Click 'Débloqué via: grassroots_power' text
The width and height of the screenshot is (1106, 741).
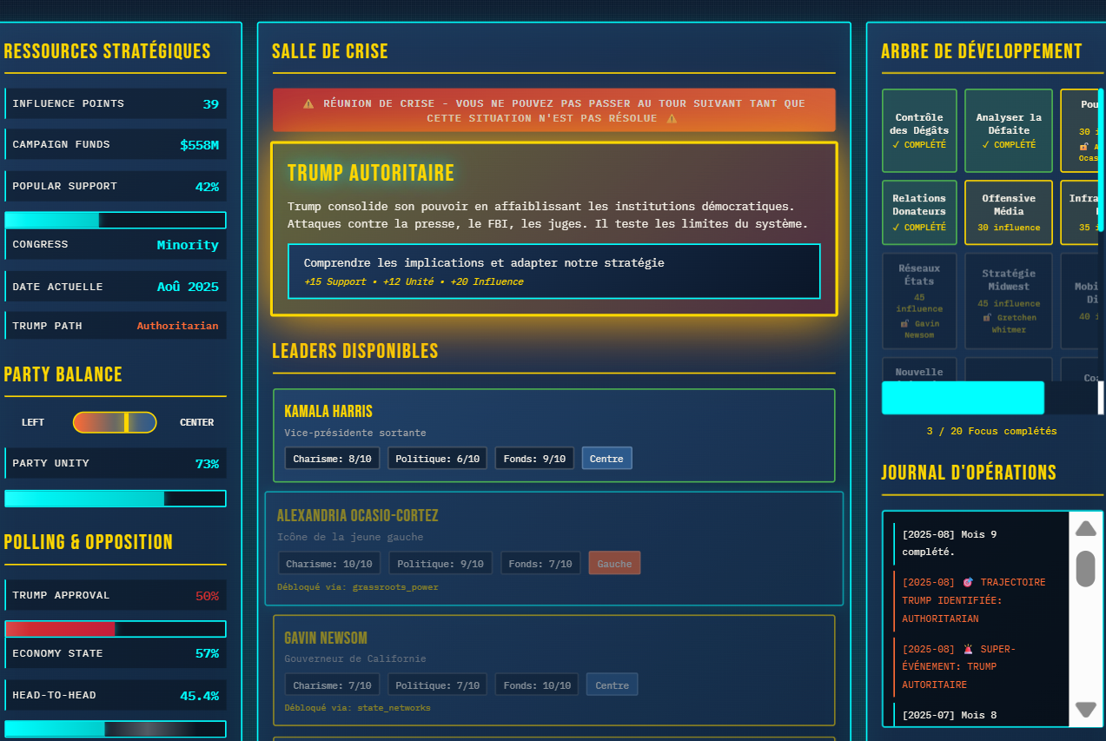358,587
